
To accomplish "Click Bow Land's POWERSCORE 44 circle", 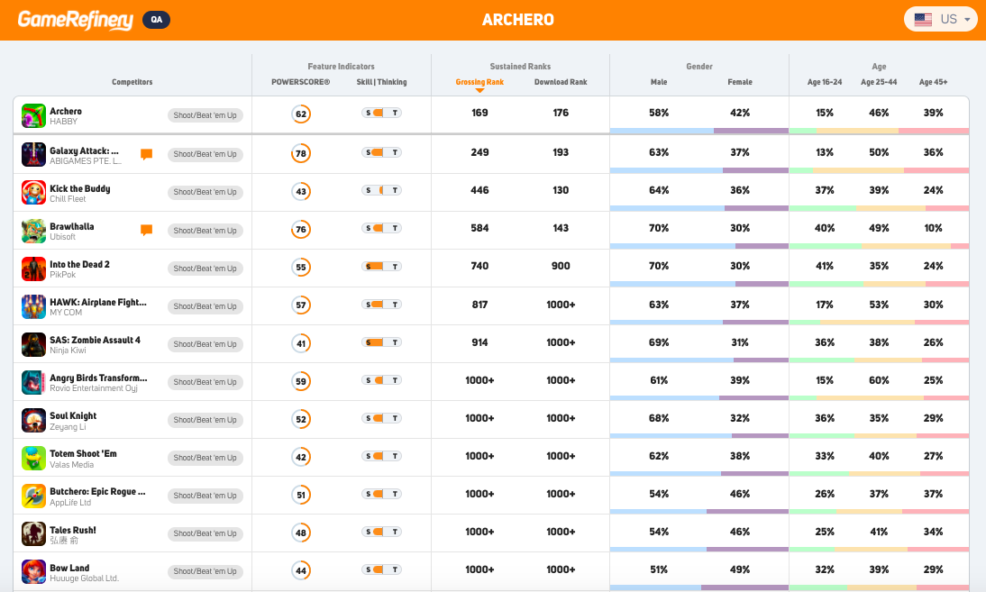I will pos(301,570).
